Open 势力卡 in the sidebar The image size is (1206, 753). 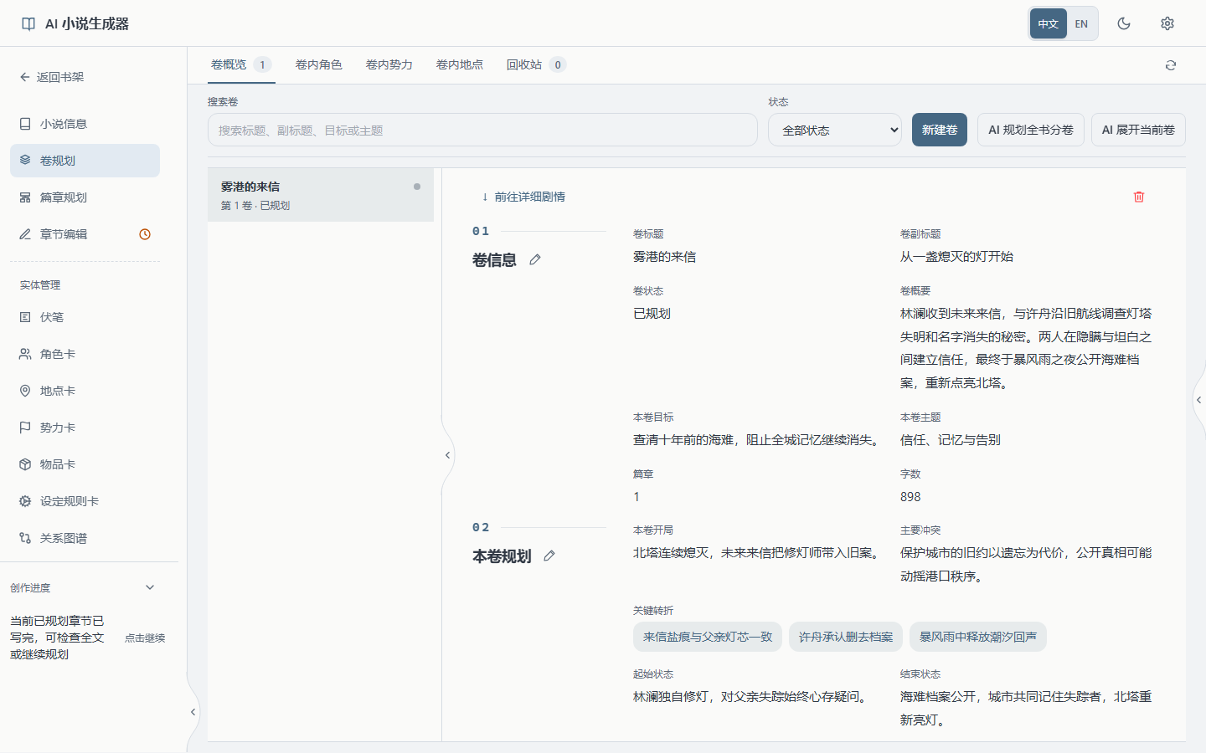(85, 428)
